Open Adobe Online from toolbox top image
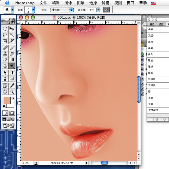The height and width of the screenshot is (169, 169). 8,21
